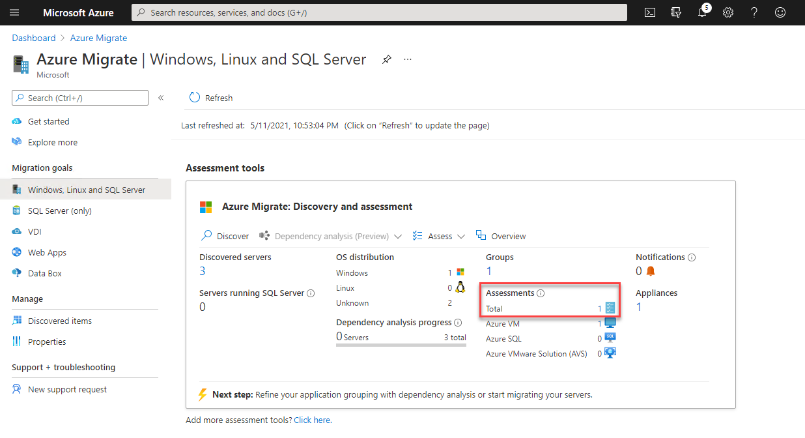805x438 pixels.
Task: Open the more options ellipsis
Action: point(408,59)
